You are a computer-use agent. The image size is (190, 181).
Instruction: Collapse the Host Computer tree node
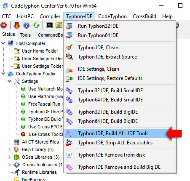pyautogui.click(x=3, y=43)
